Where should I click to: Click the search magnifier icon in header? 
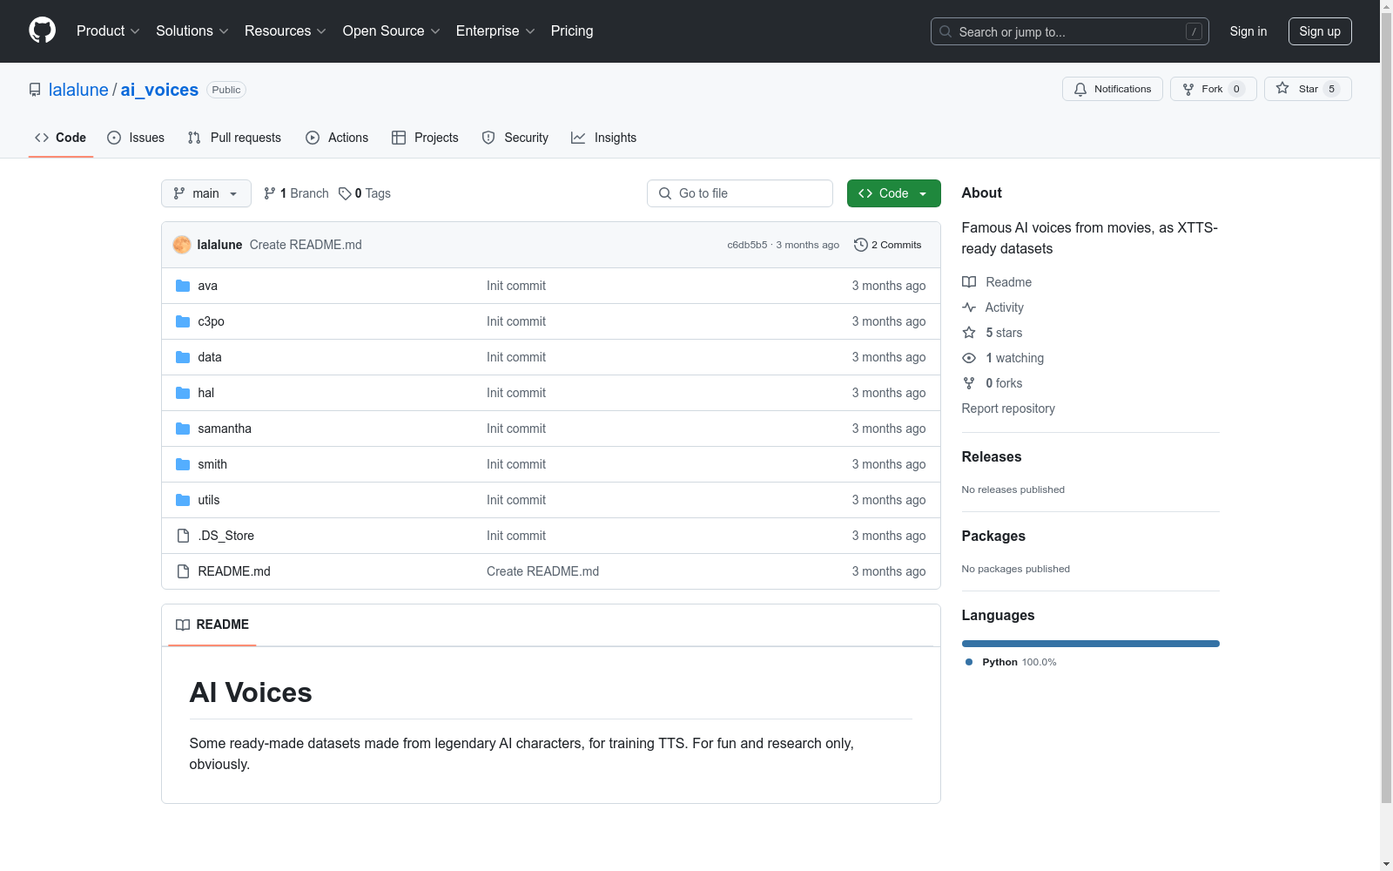point(945,31)
